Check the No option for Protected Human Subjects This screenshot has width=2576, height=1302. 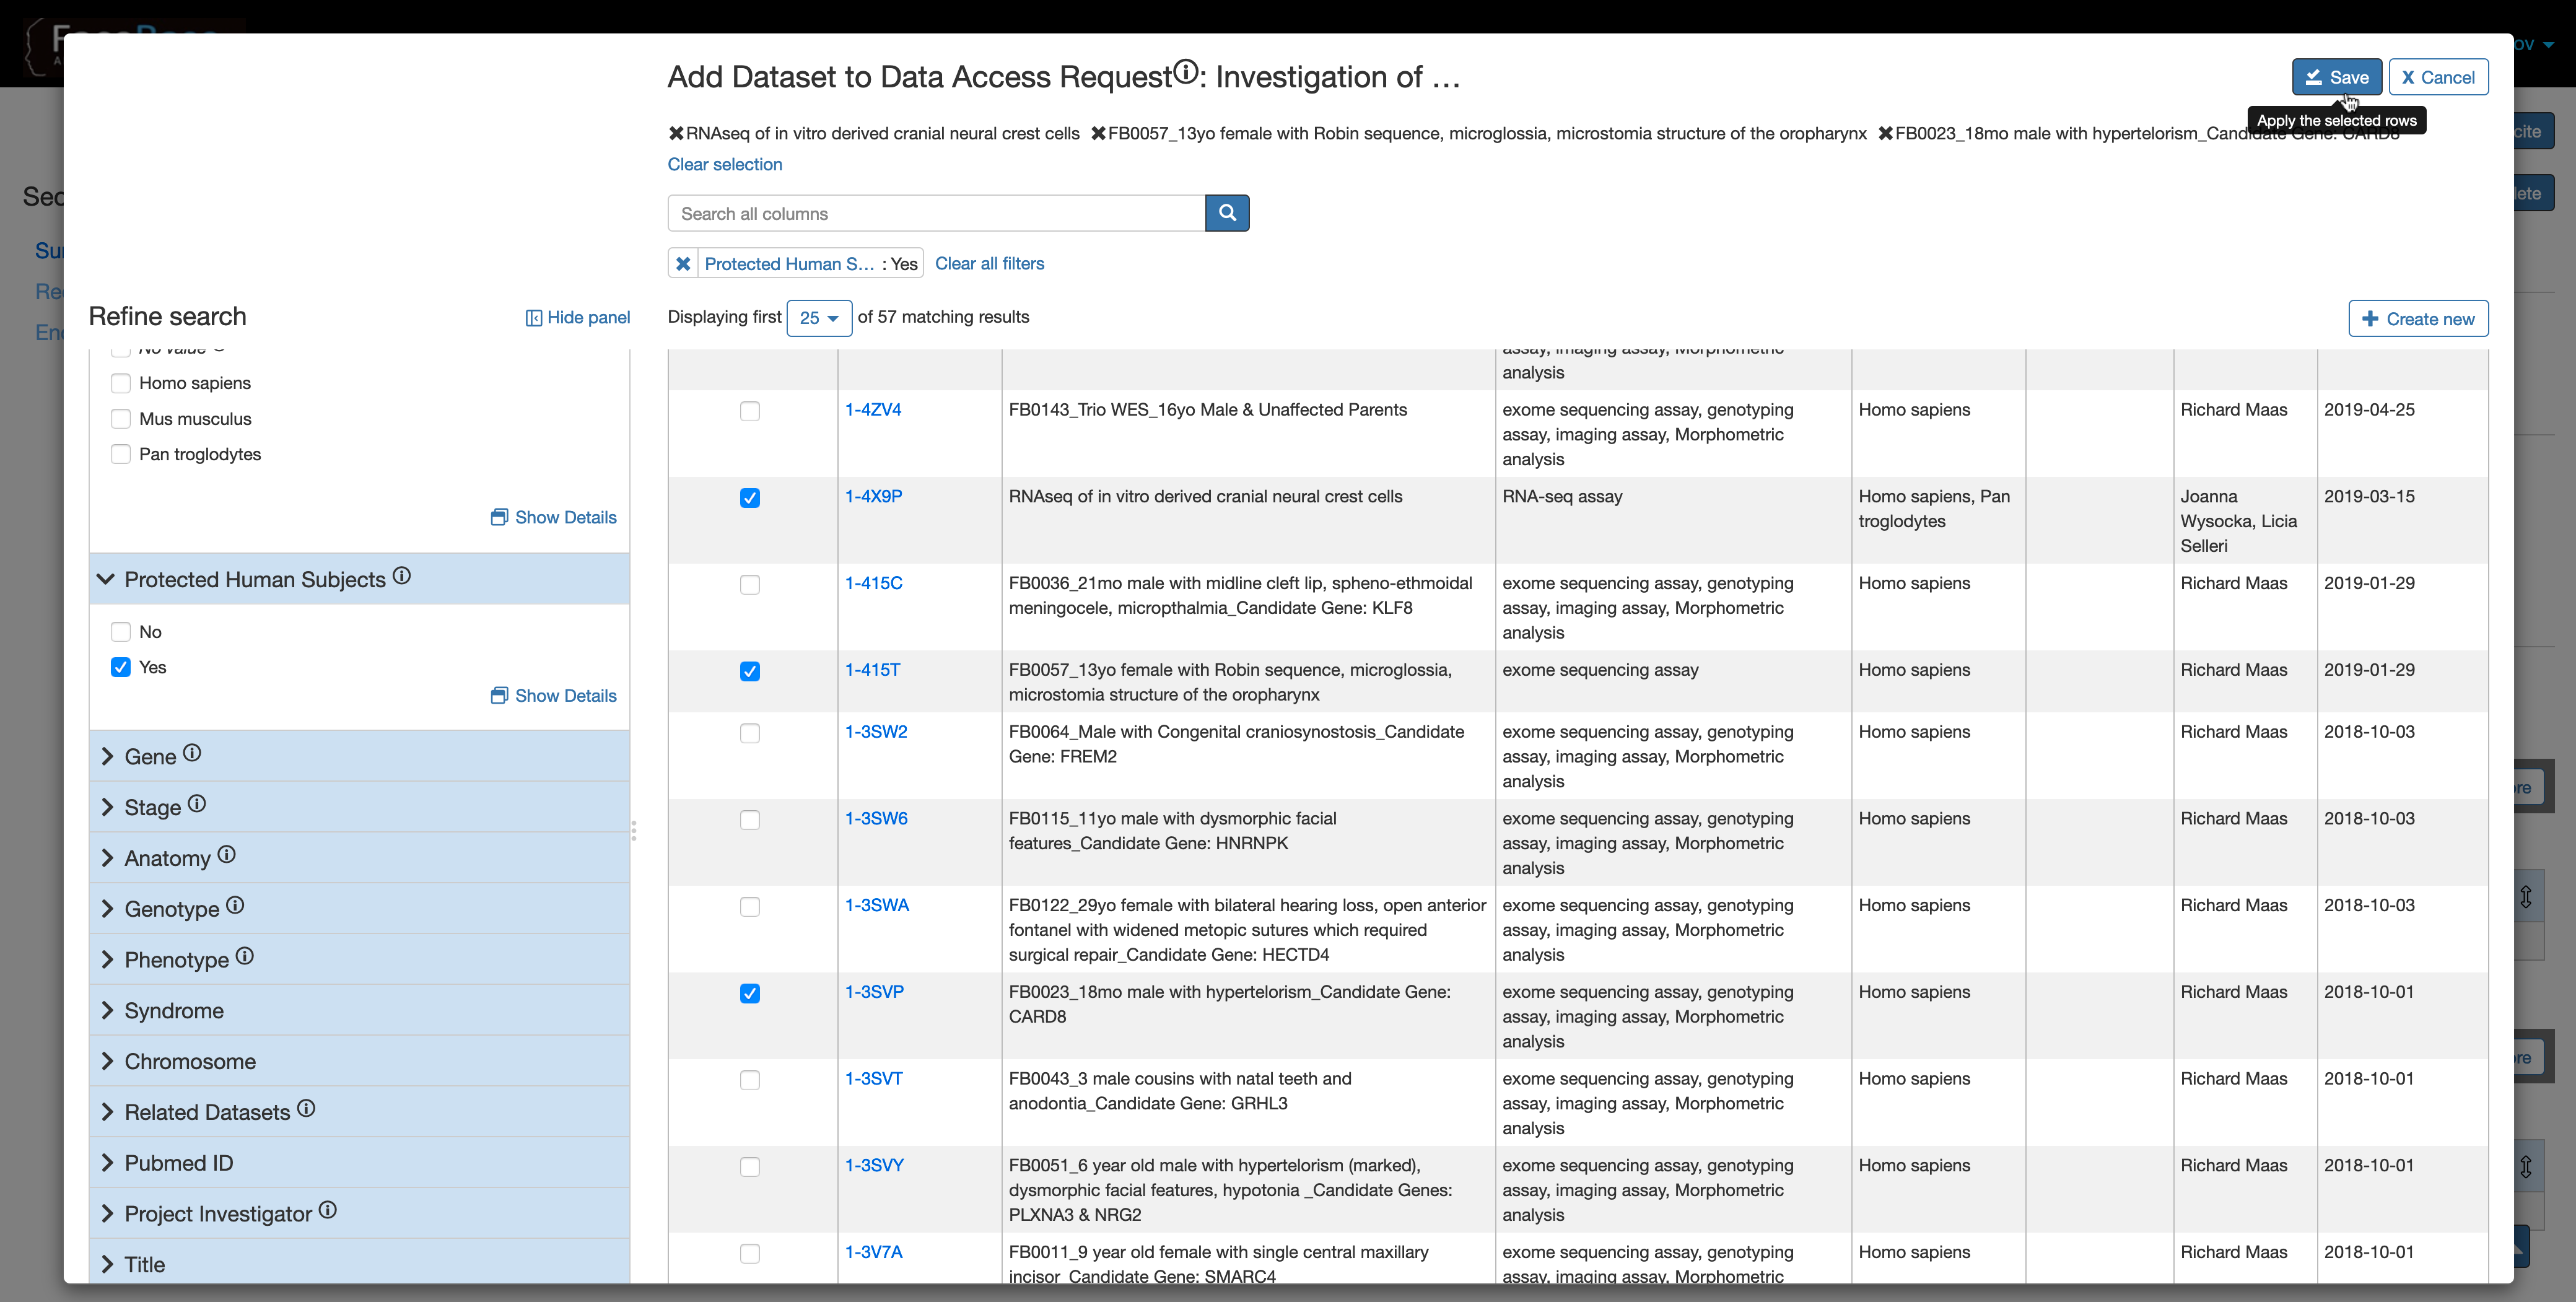tap(121, 632)
